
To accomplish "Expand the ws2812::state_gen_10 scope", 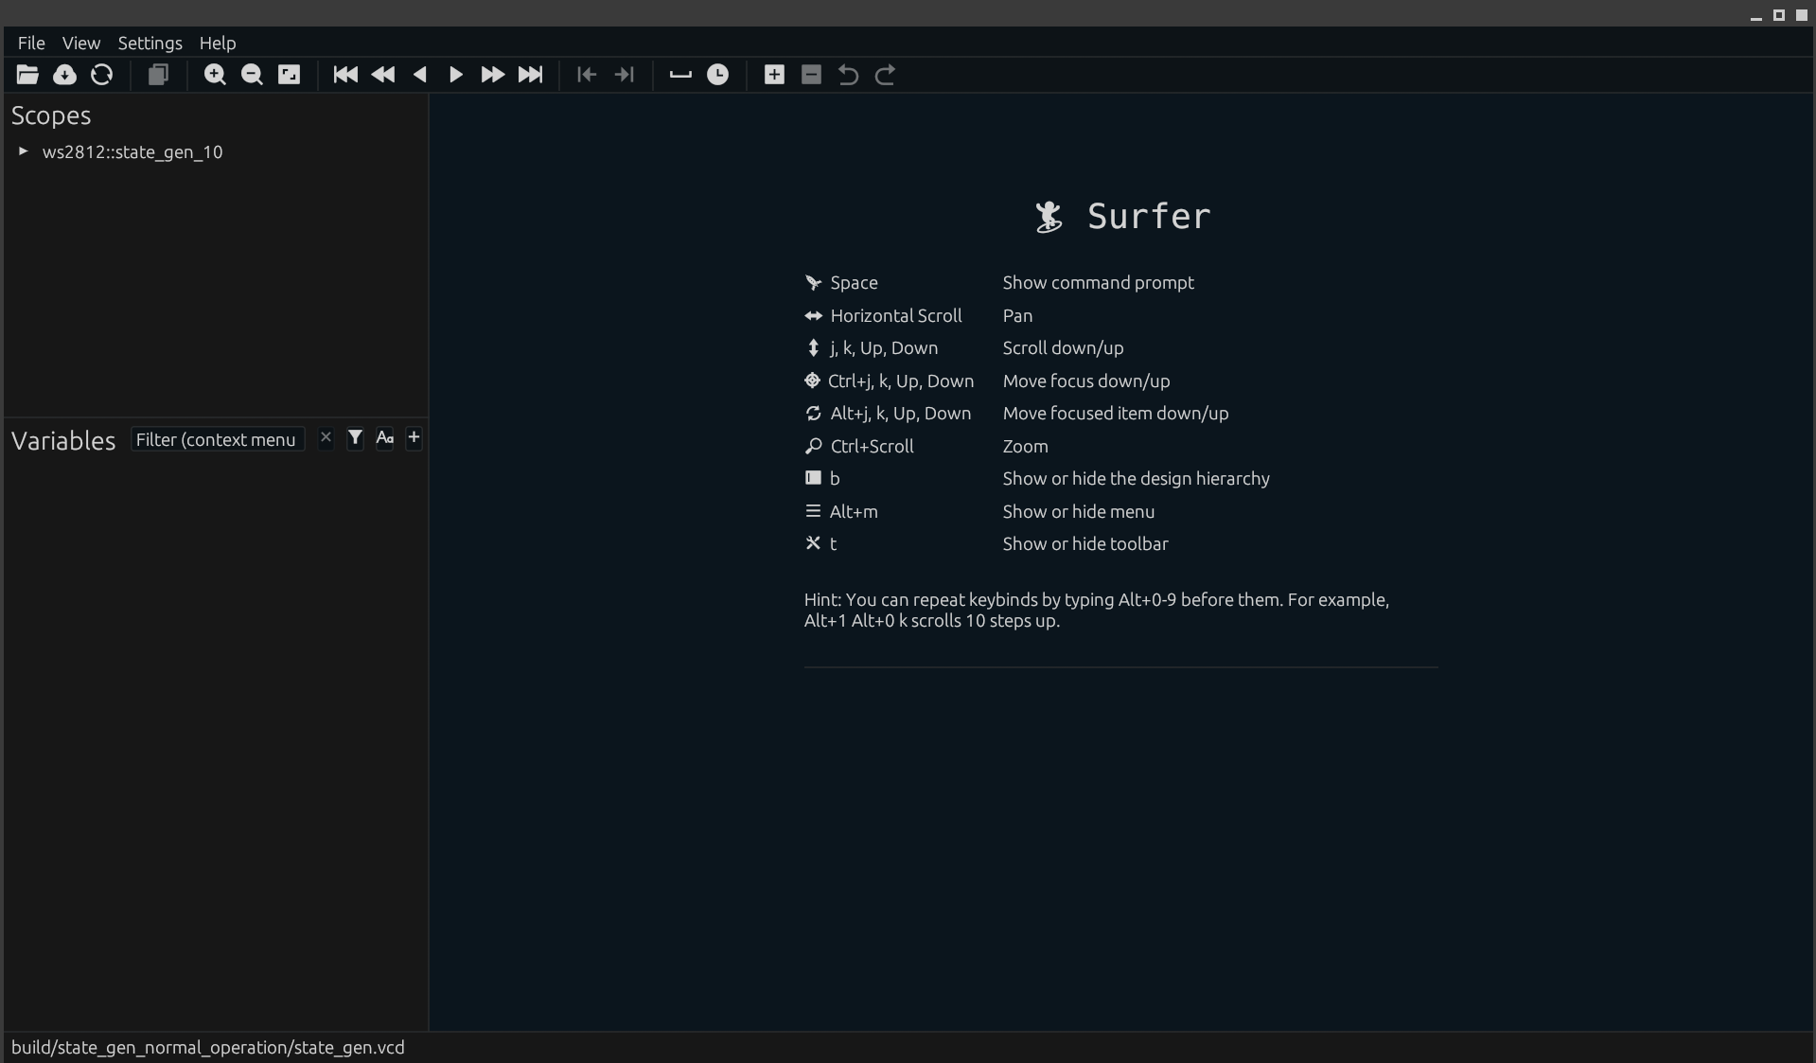I will pos(24,151).
